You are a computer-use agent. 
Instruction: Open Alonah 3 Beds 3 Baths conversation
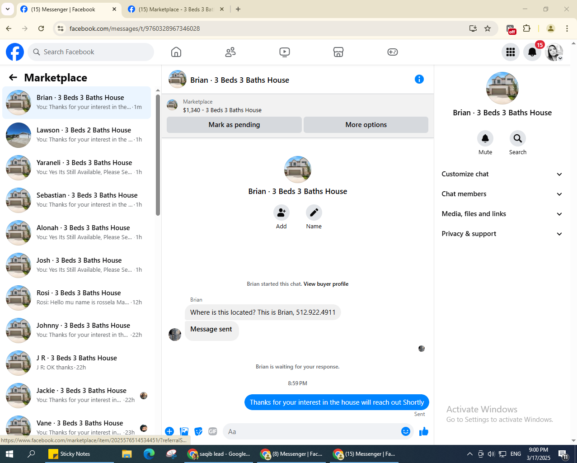[77, 233]
